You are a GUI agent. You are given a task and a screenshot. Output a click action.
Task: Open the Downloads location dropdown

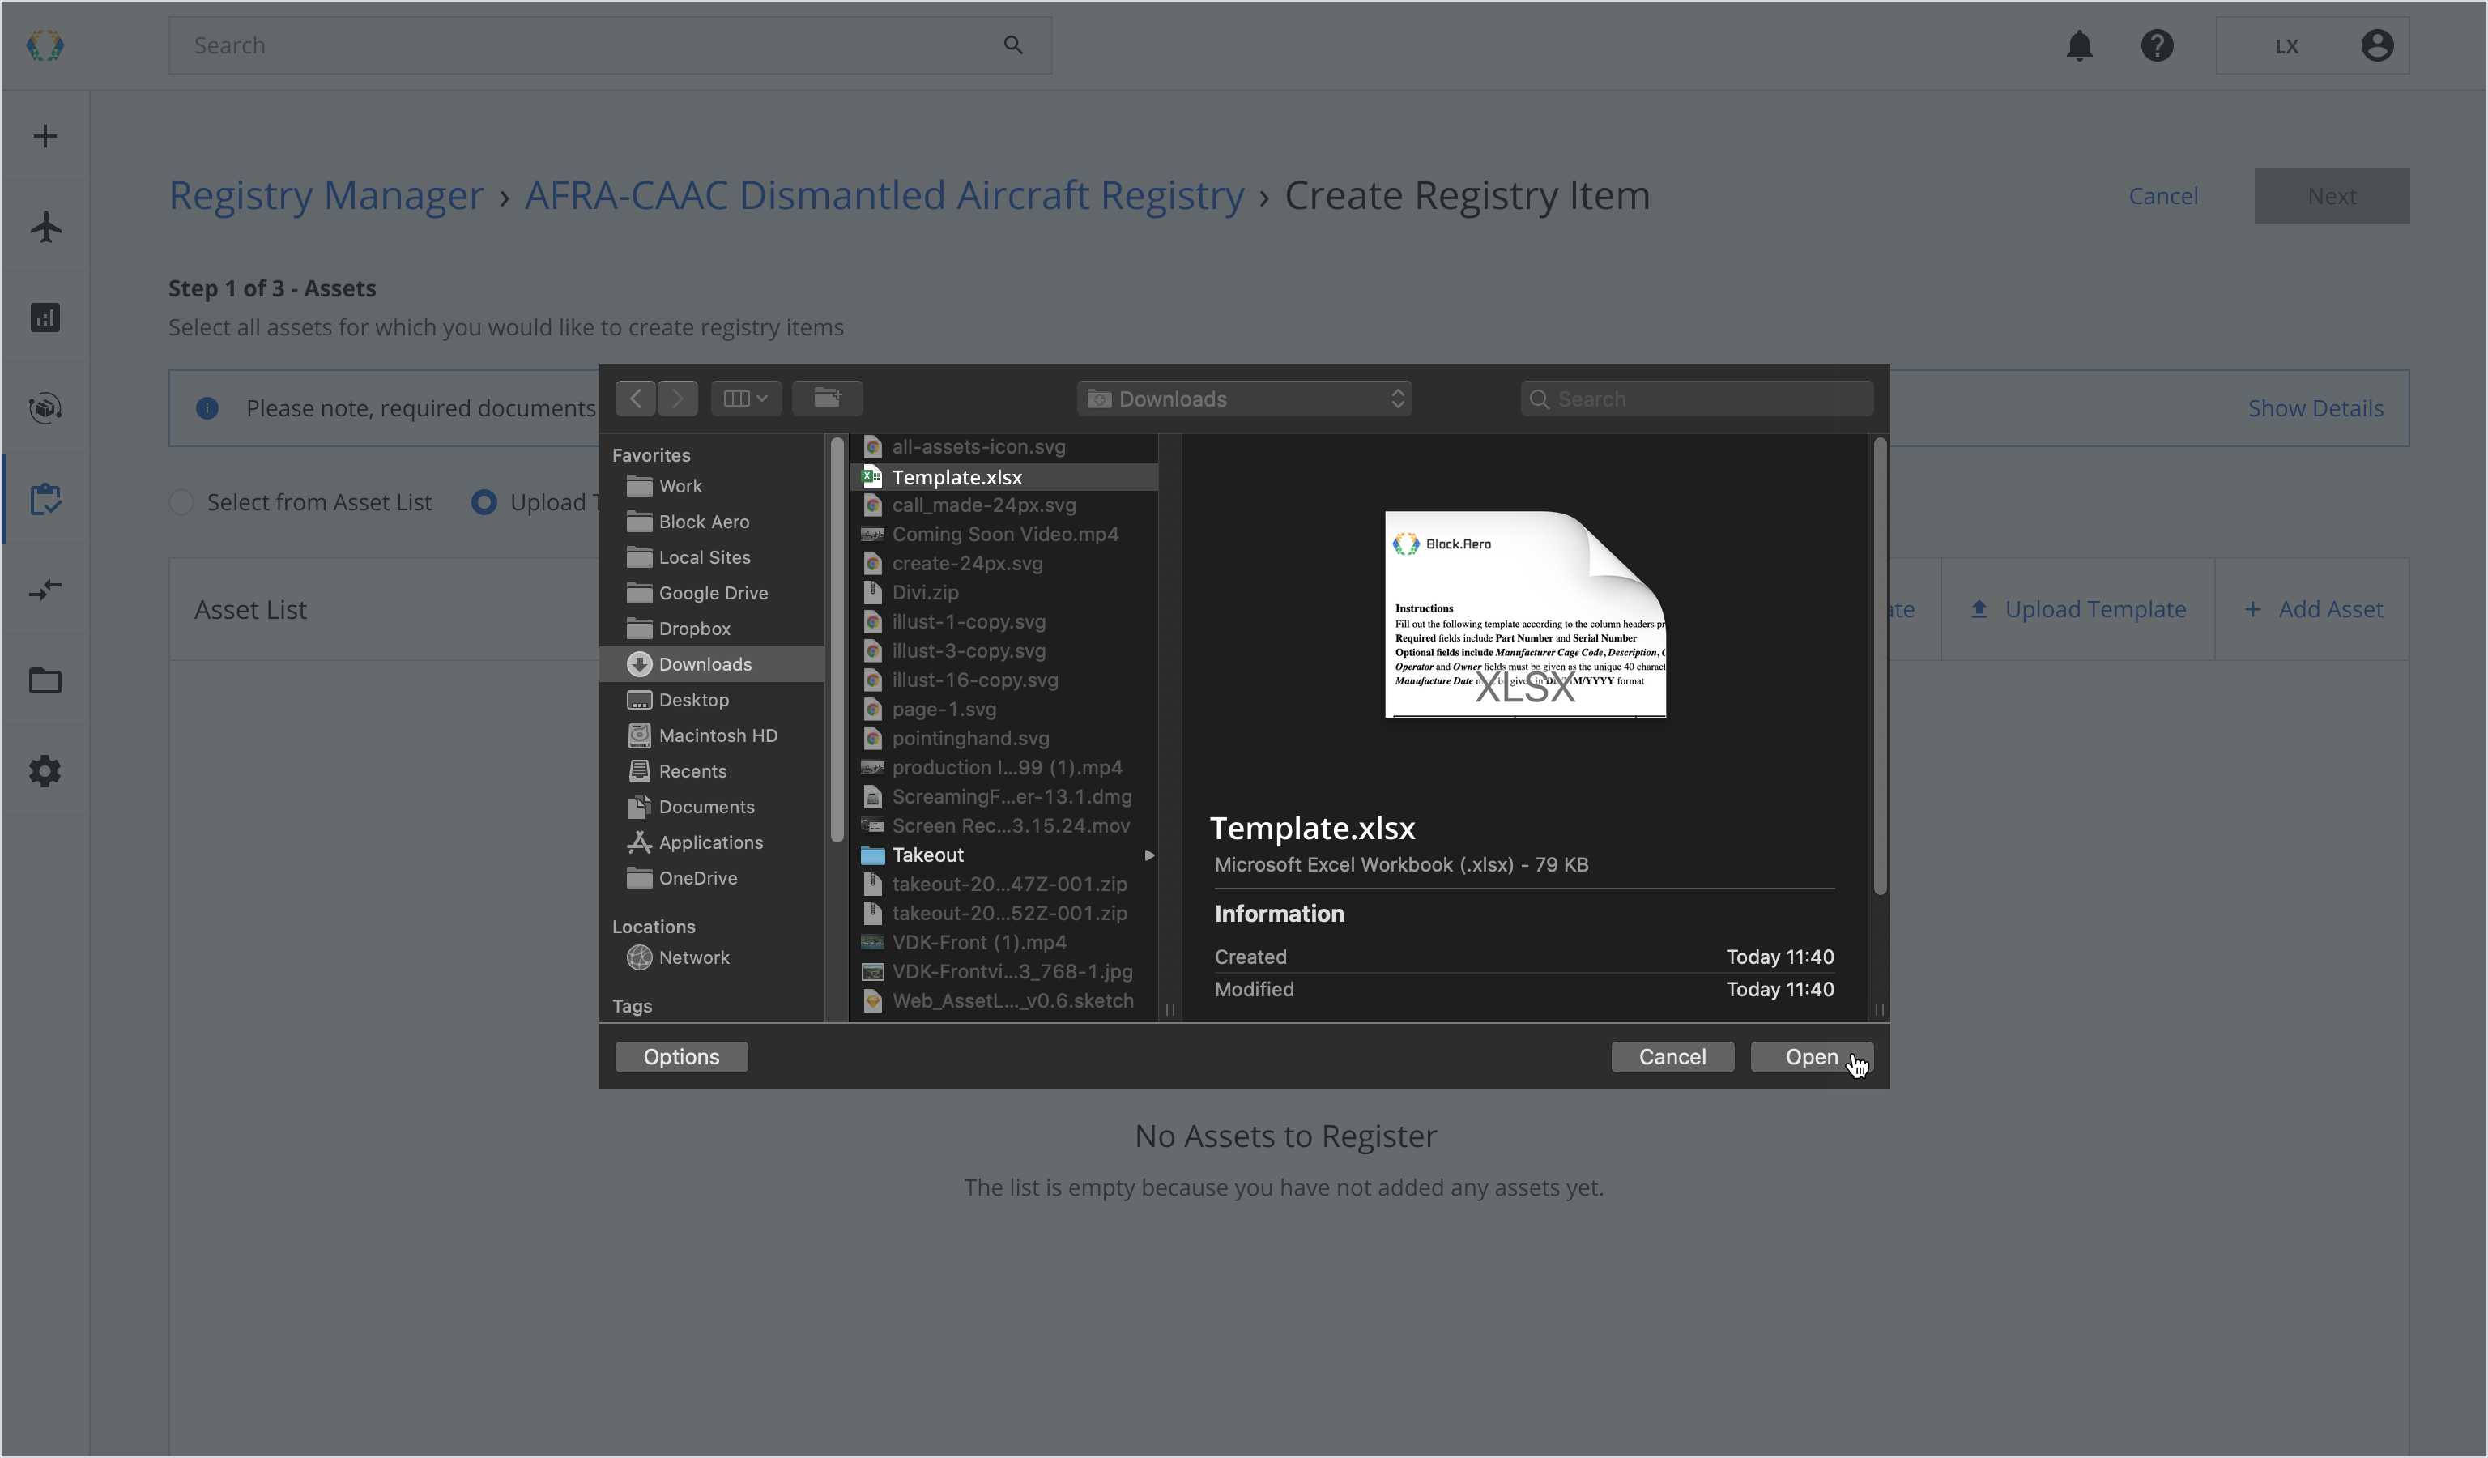(1244, 399)
